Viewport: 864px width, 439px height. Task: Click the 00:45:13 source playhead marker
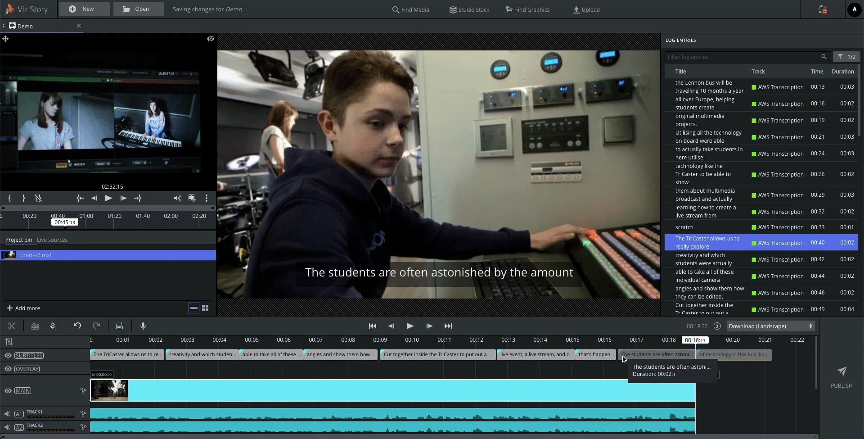(64, 222)
